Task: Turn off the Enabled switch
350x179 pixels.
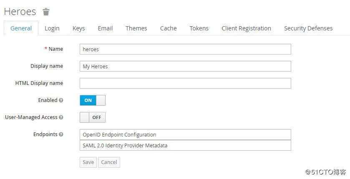Action: coord(93,100)
